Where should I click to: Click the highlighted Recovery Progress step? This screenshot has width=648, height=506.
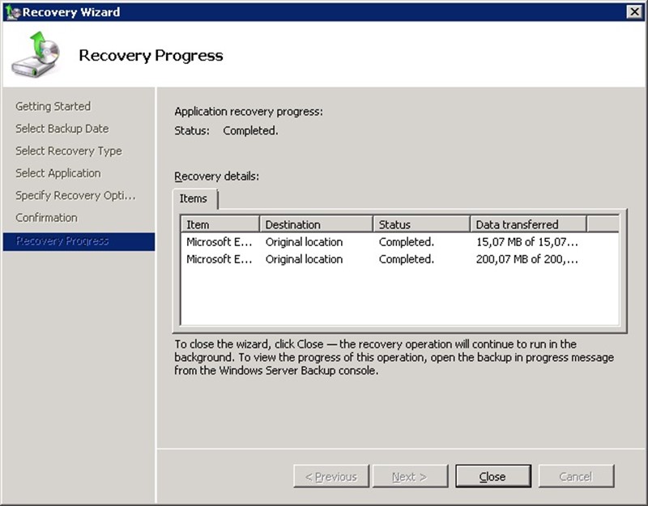coord(62,240)
